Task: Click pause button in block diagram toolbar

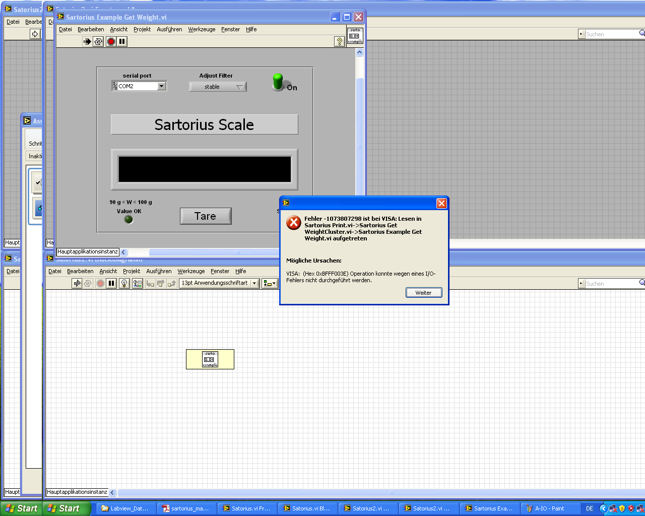Action: pos(111,283)
